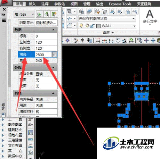Switch to the 插入 ribbon tab
160x159 pixels.
click(32, 4)
